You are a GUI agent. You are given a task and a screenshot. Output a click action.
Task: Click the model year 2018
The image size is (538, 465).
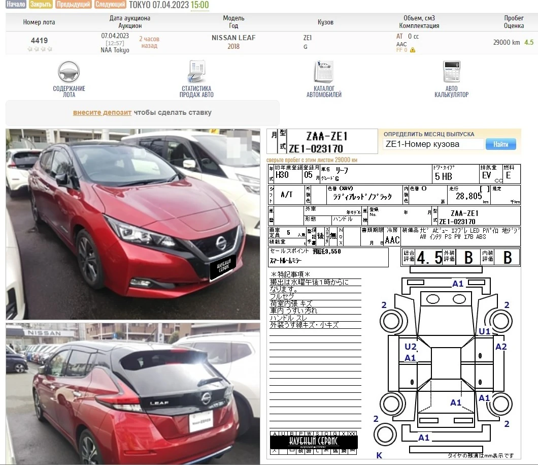pos(233,46)
